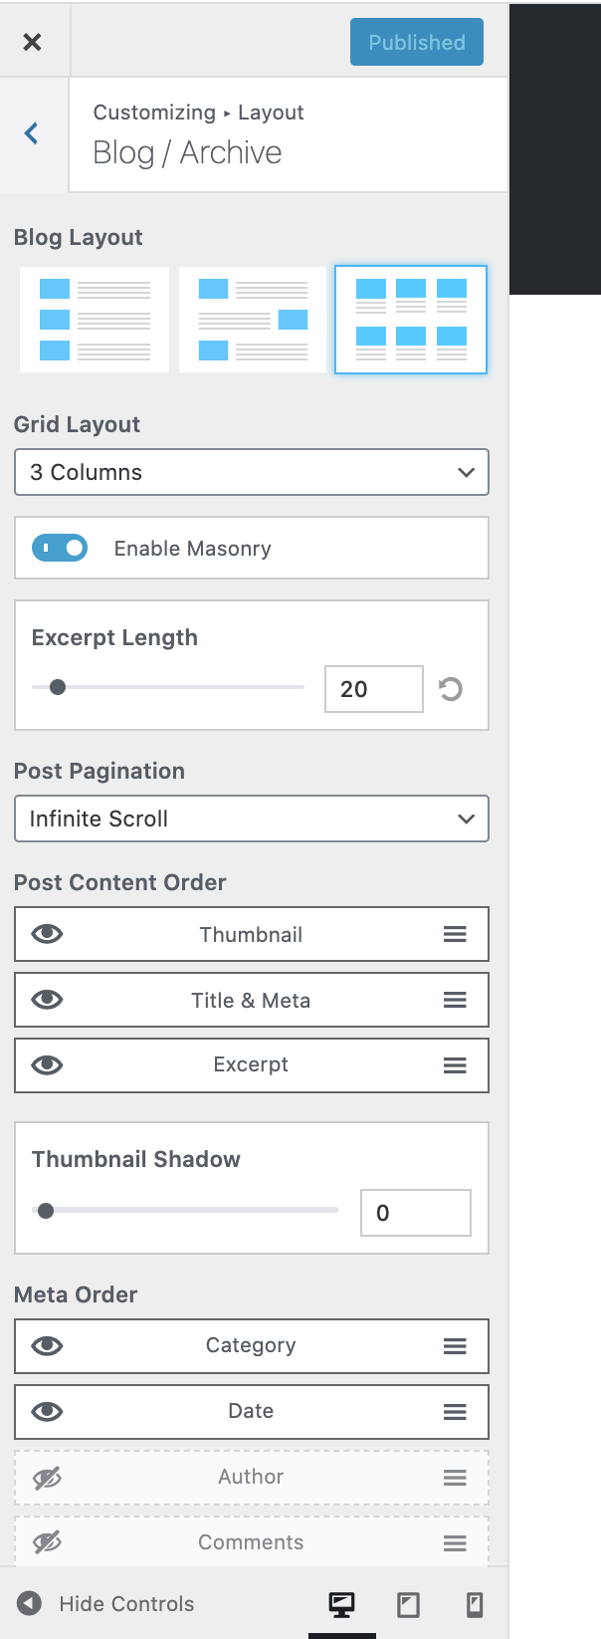Reset Excerpt Length with the circular arrow icon
This screenshot has height=1639, width=601.
451,689
